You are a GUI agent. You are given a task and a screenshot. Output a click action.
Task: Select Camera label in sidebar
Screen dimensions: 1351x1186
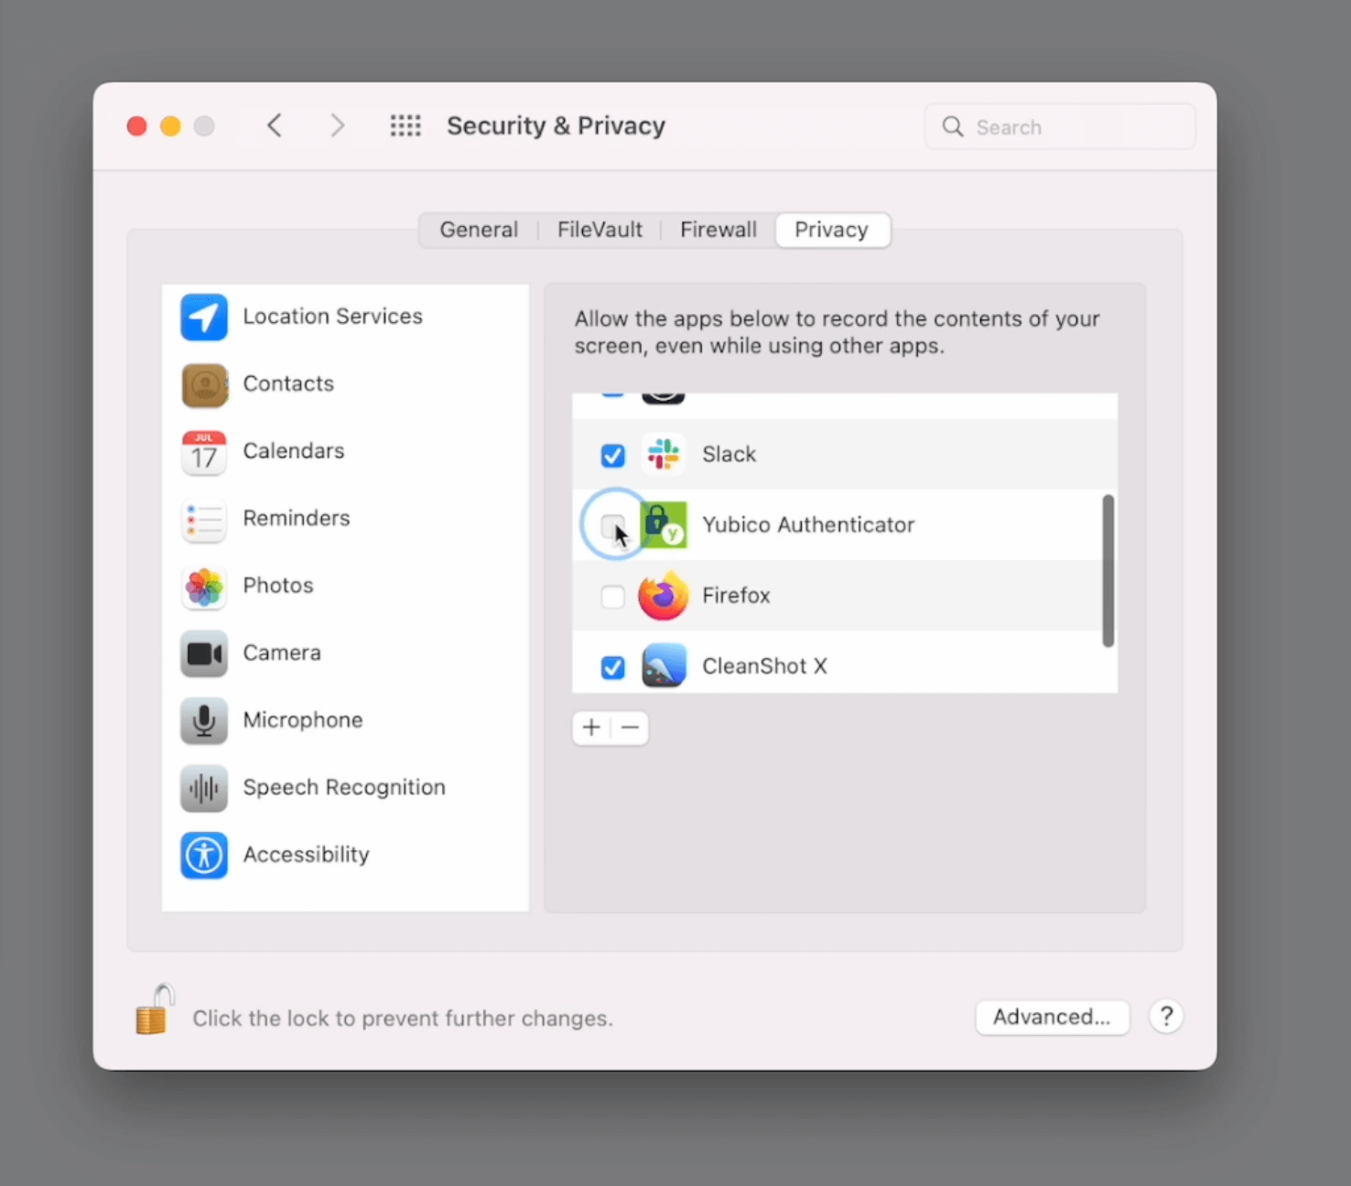pos(282,653)
